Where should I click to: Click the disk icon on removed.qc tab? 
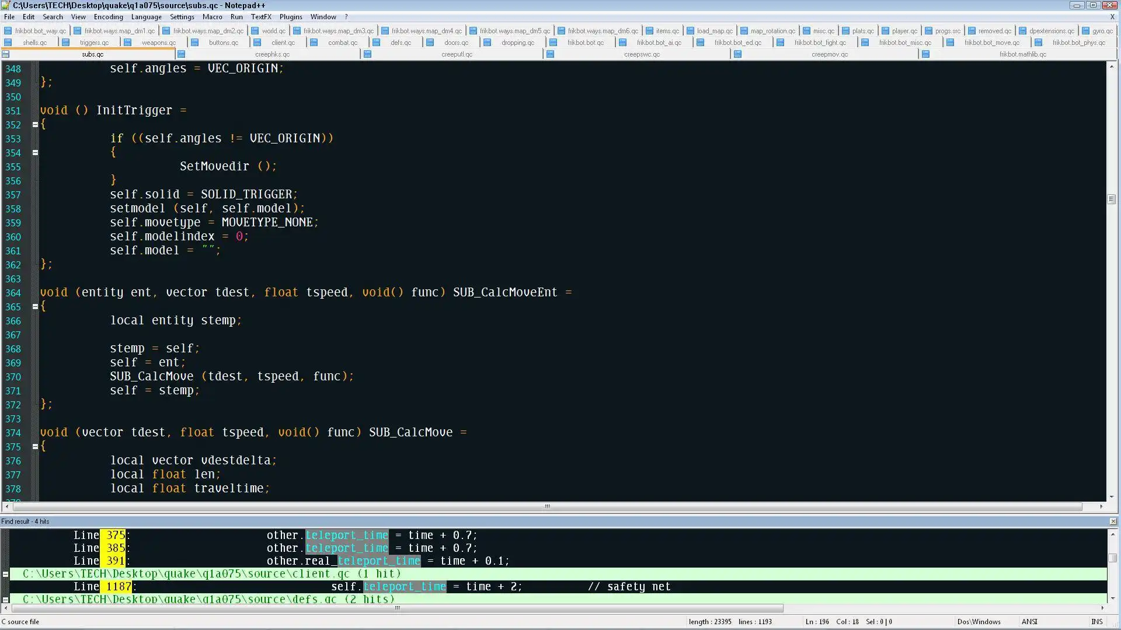pos(972,31)
